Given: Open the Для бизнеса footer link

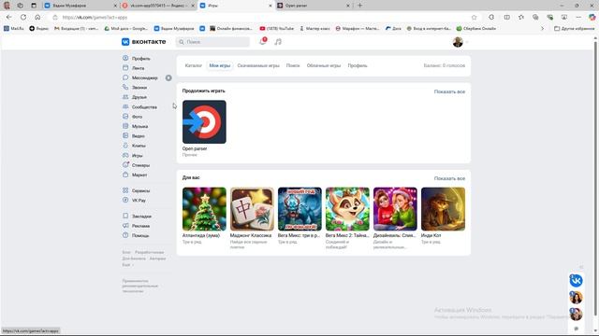Looking at the screenshot, I should 134,259.
